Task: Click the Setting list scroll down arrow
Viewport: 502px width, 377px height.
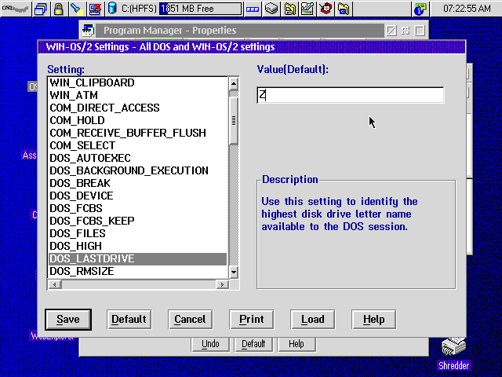Action: (x=234, y=273)
